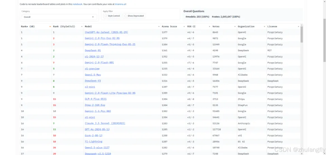Open Claude 3.5 Sonnet (20241022) link

[x=105, y=123]
